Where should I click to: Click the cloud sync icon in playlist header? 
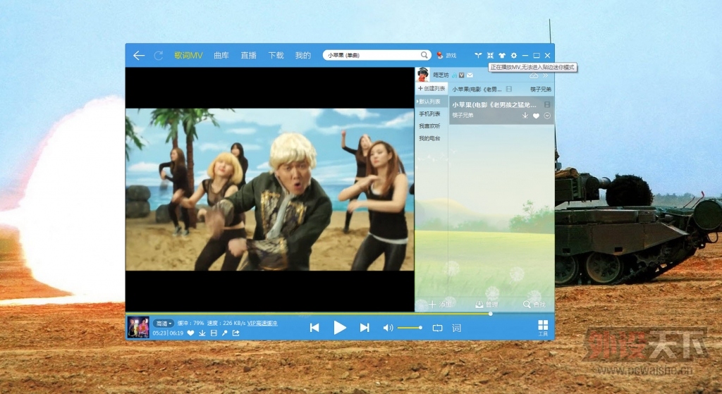pos(534,75)
